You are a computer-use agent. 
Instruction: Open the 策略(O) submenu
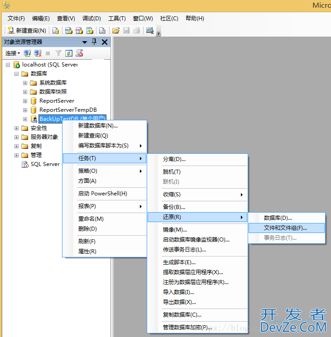104,171
